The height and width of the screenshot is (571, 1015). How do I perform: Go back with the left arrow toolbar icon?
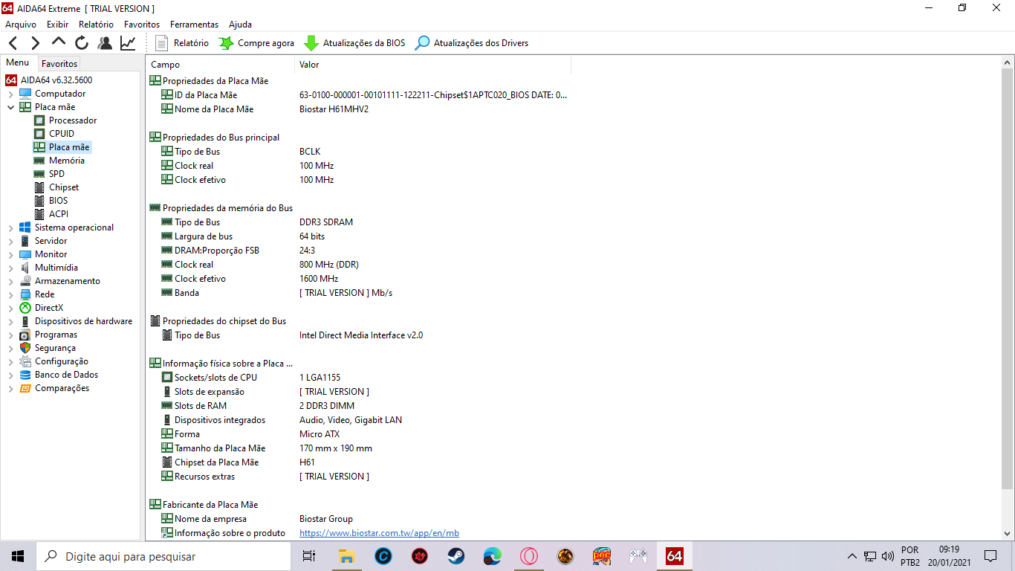[13, 43]
